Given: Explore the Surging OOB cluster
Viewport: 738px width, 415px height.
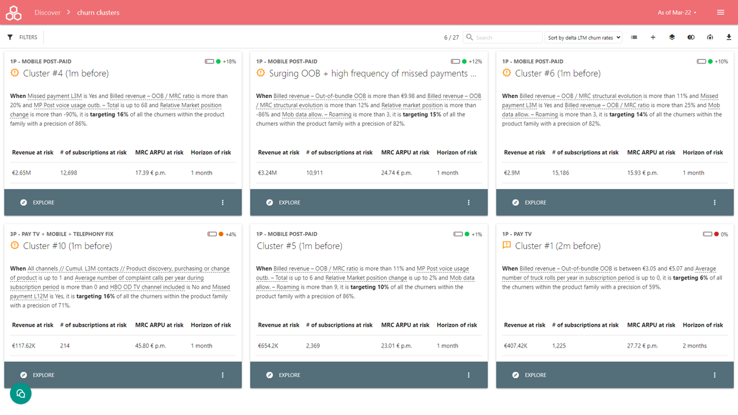Looking at the screenshot, I should pyautogui.click(x=283, y=202).
